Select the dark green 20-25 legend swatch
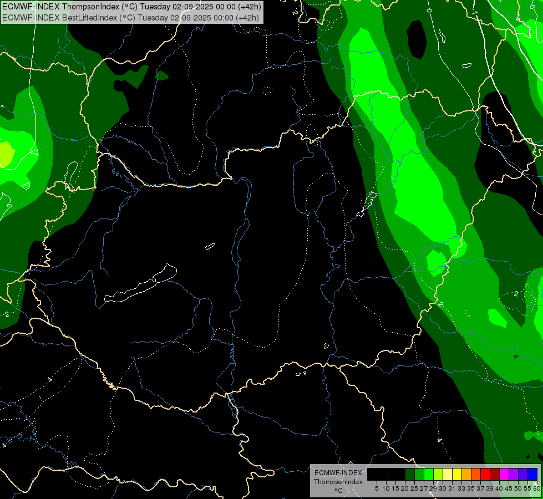The height and width of the screenshot is (499, 543). click(410, 474)
